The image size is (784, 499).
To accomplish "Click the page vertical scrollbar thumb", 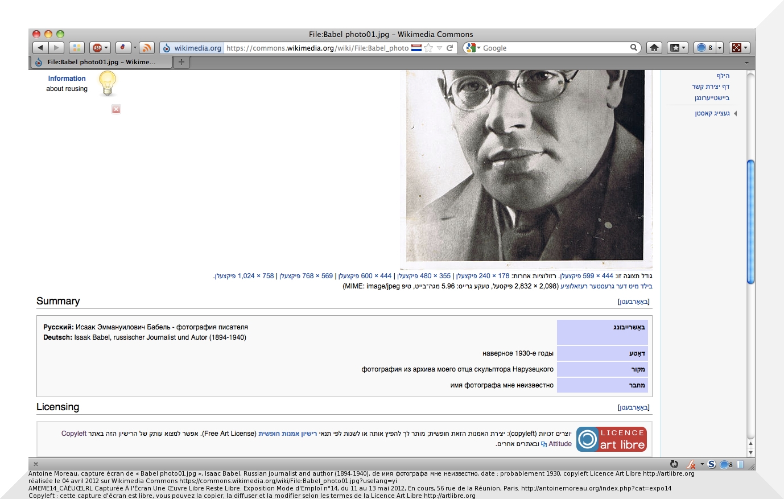I will click(750, 222).
